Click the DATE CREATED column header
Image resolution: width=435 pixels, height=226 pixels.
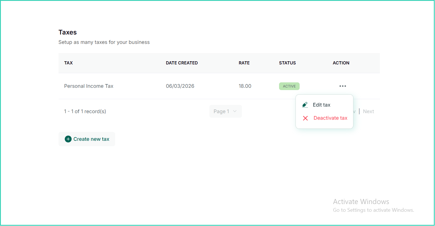pyautogui.click(x=182, y=63)
